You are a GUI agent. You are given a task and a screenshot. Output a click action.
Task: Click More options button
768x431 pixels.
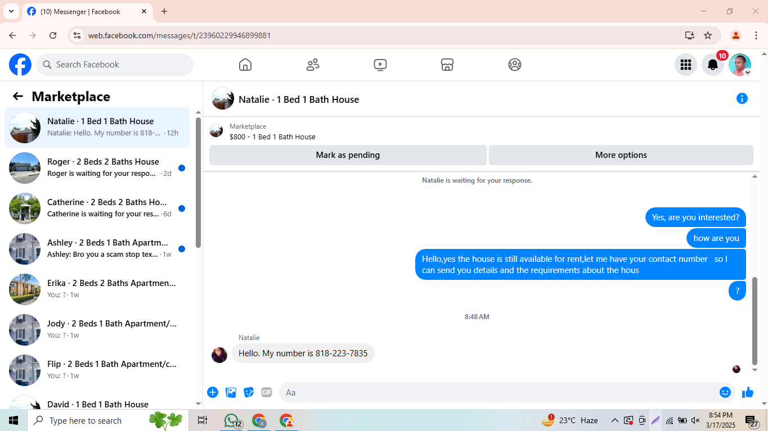click(x=621, y=155)
